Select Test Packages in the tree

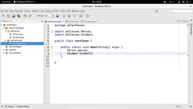click(15, 47)
